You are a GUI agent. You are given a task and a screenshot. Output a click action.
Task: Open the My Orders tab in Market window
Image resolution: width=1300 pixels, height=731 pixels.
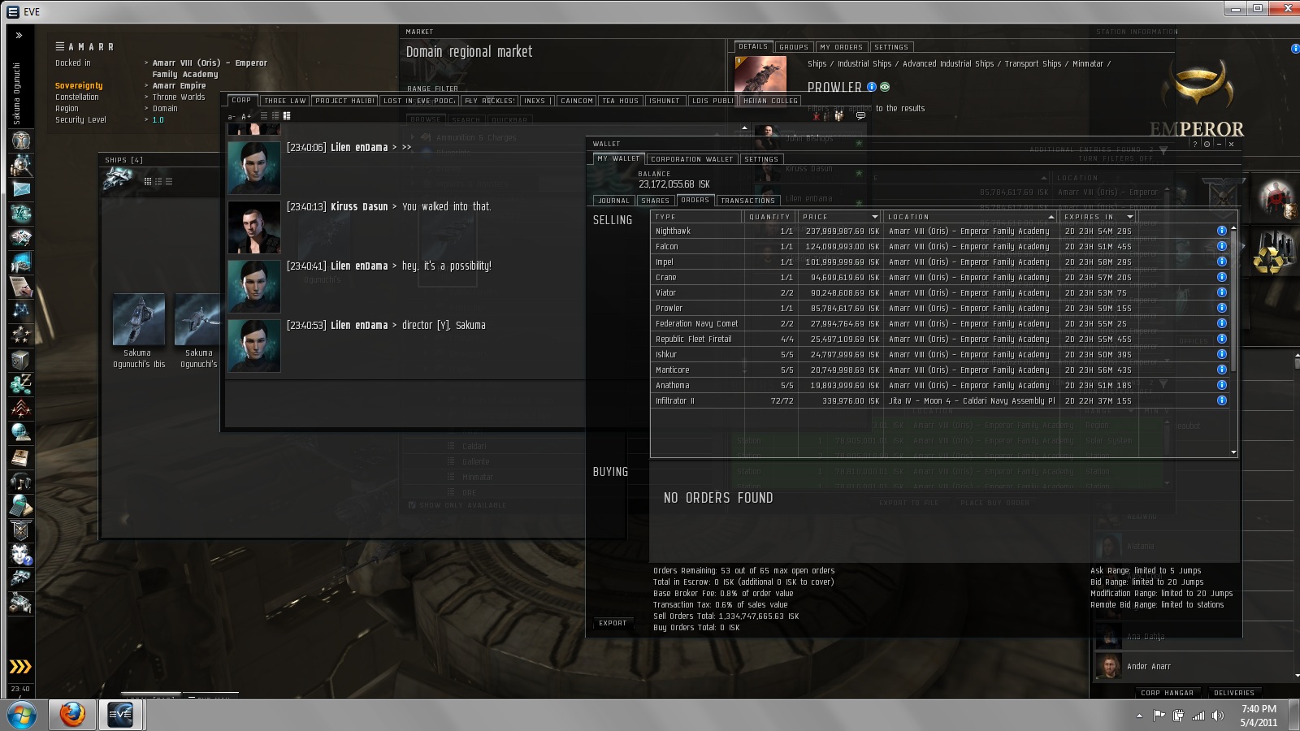[841, 47]
